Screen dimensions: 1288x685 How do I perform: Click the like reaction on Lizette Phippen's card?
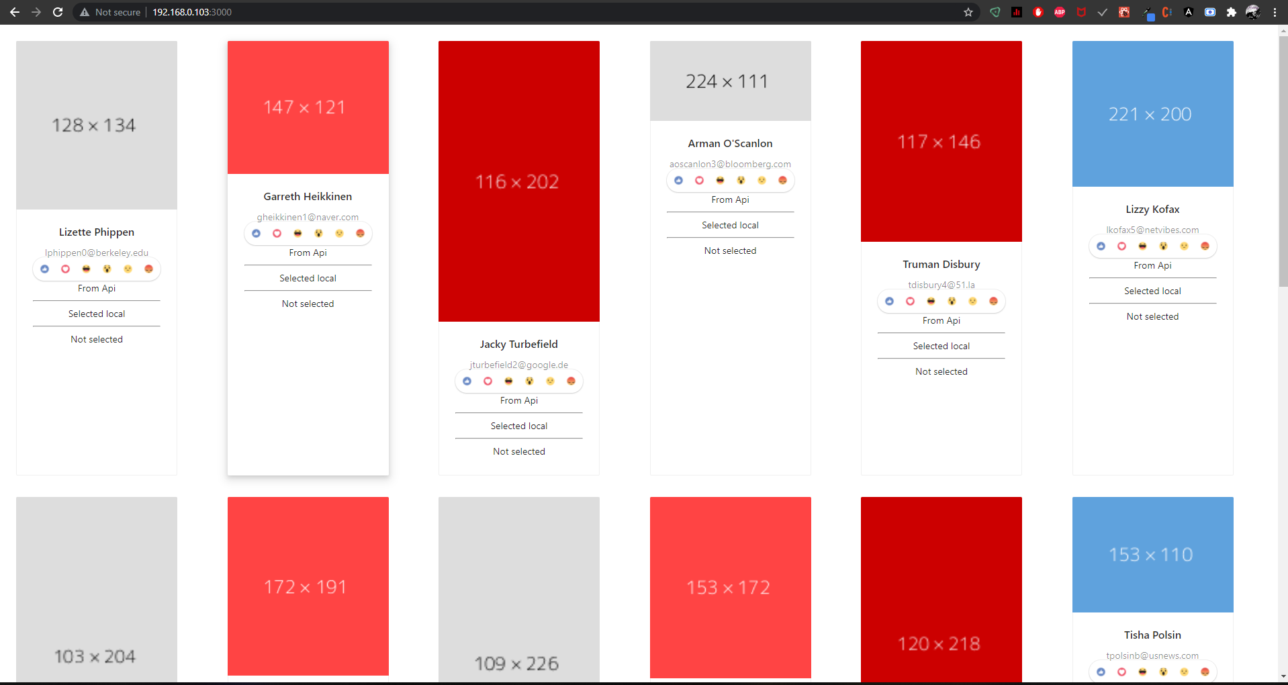[45, 269]
